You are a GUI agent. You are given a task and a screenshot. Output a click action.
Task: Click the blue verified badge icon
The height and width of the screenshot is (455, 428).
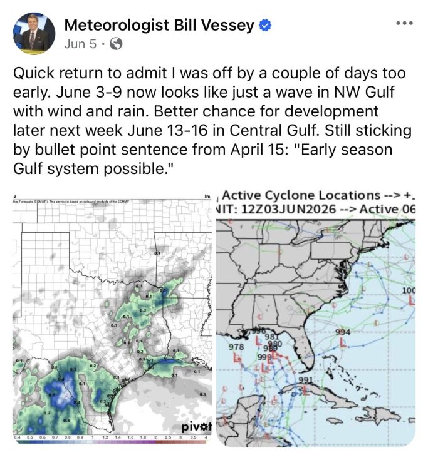pos(264,25)
